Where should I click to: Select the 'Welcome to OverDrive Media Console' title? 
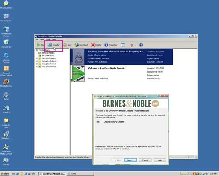[x=106, y=68]
